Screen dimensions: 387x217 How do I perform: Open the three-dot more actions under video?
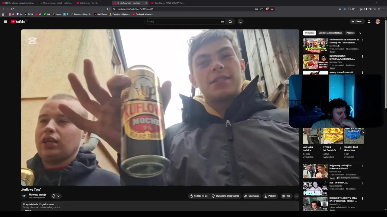click(296, 196)
